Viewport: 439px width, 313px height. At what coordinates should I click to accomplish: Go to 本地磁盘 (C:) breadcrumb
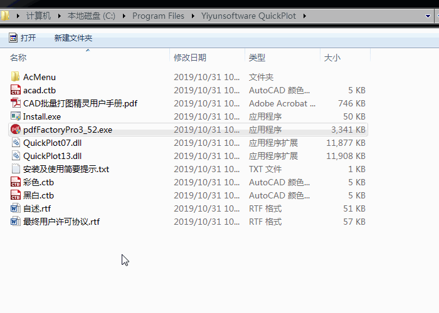click(x=92, y=16)
